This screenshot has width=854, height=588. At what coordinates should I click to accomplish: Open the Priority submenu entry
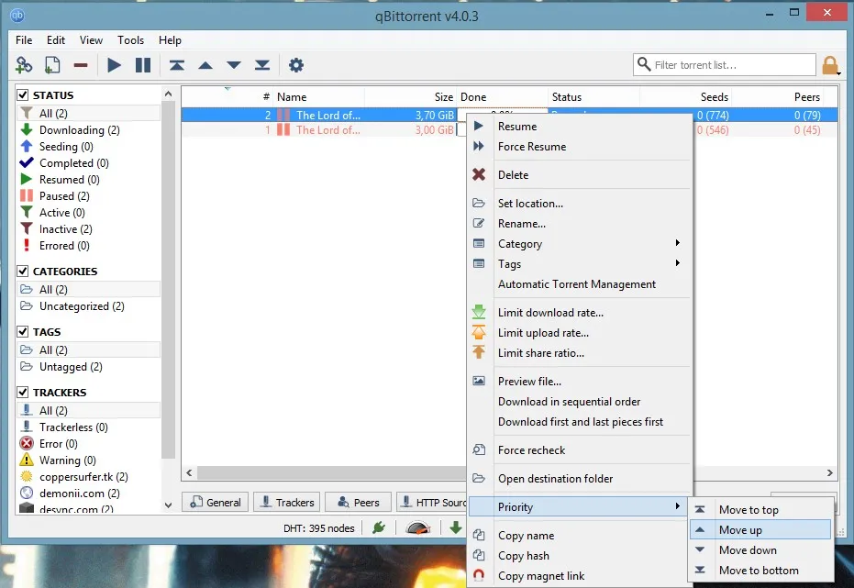pos(580,507)
